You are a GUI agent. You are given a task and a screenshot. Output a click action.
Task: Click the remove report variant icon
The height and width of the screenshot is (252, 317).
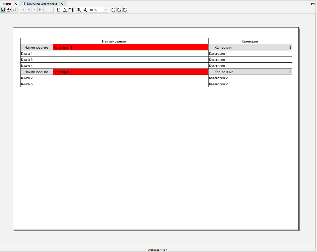[125, 10]
